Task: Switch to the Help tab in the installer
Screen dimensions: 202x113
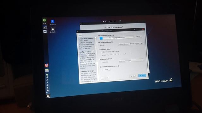Action: pyautogui.click(x=80, y=35)
